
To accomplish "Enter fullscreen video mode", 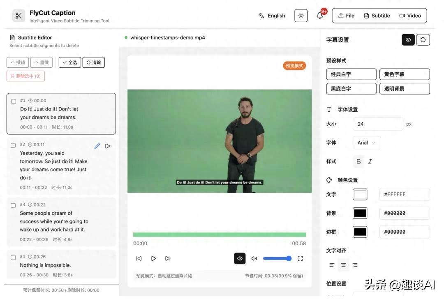I will [x=300, y=258].
